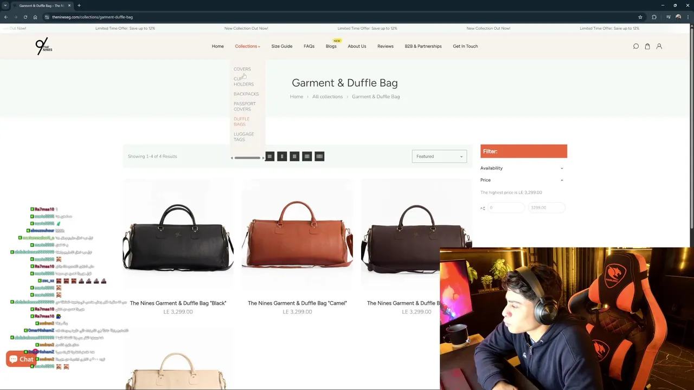The height and width of the screenshot is (390, 694).
Task: Switch to two-column grid view icon
Action: click(x=282, y=156)
